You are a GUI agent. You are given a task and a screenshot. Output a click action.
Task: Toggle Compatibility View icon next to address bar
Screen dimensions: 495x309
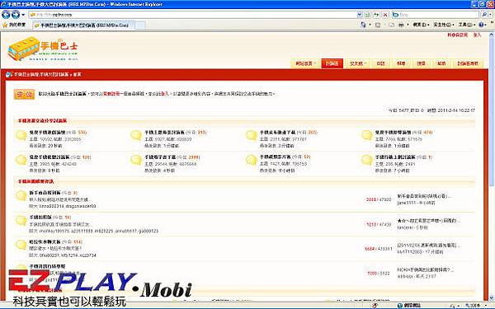tap(367, 15)
